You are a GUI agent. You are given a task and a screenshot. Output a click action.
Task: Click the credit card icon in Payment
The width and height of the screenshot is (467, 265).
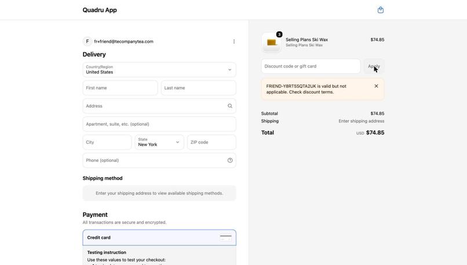(x=225, y=237)
